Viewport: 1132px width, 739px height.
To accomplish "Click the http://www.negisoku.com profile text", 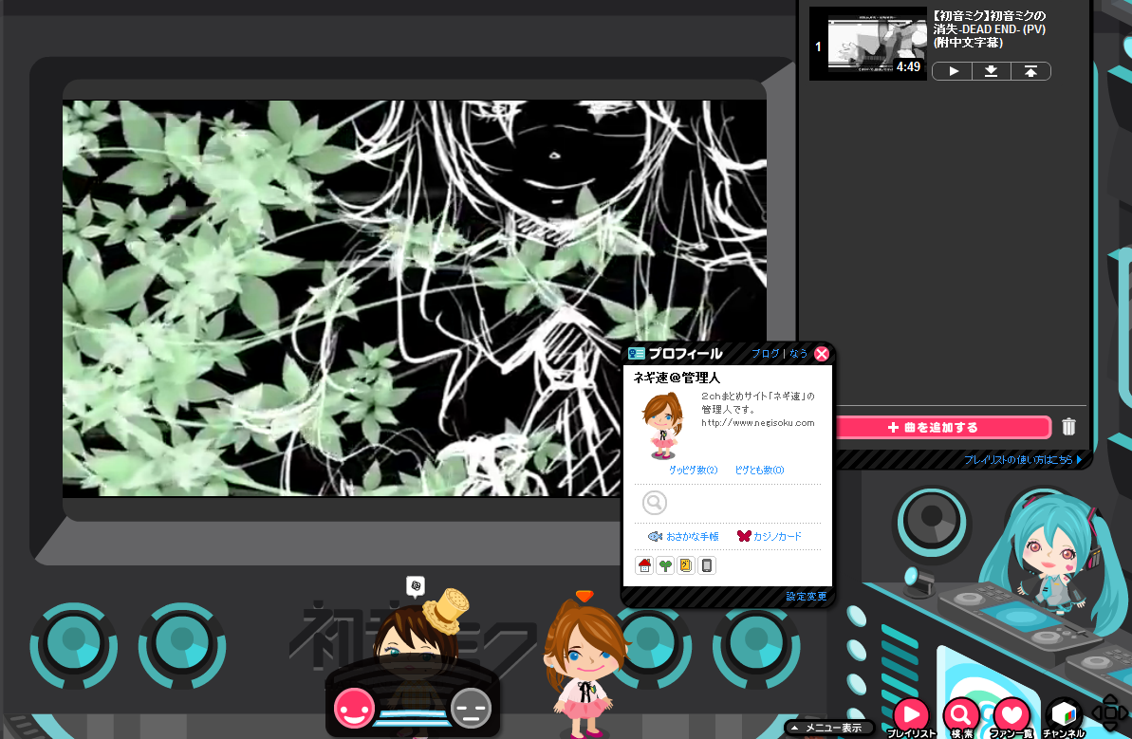I will click(757, 423).
